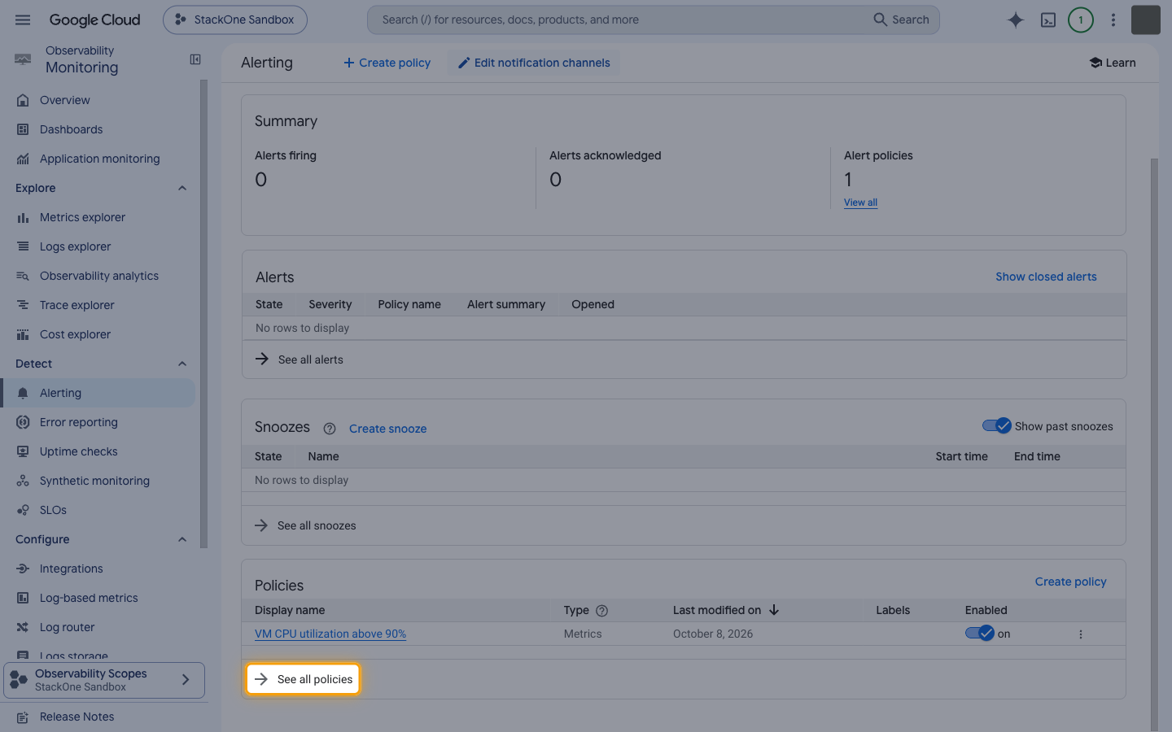
Task: Click Create policy in Policies card
Action: [x=1070, y=582]
